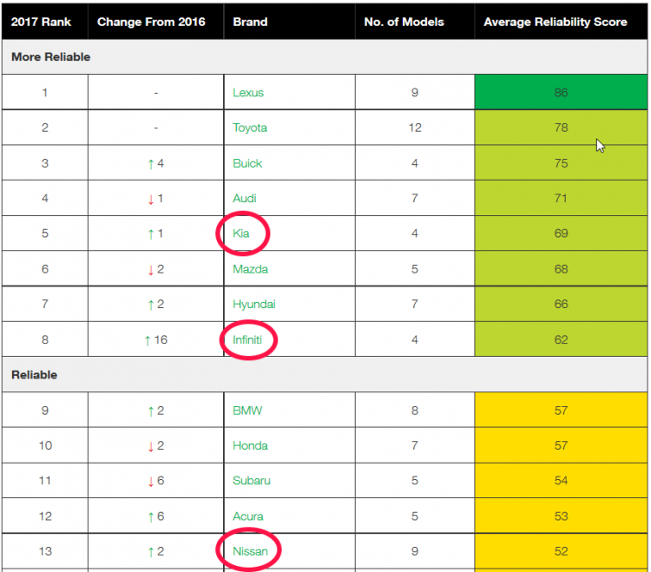The image size is (651, 572).
Task: Click Honda's down 2 rank change
Action: [155, 446]
